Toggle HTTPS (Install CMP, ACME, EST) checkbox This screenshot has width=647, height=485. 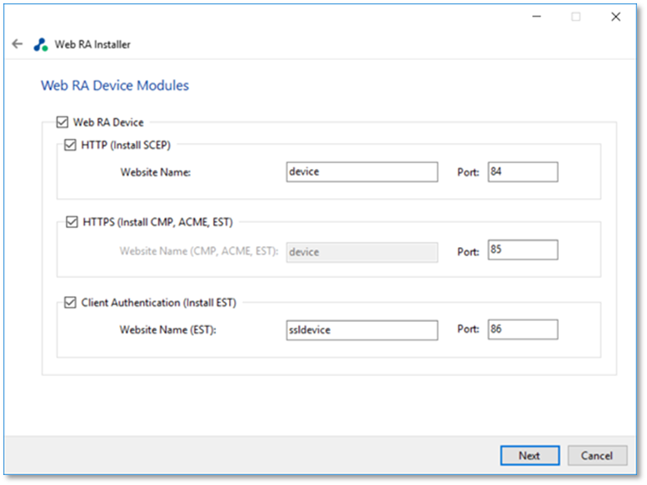click(x=72, y=222)
